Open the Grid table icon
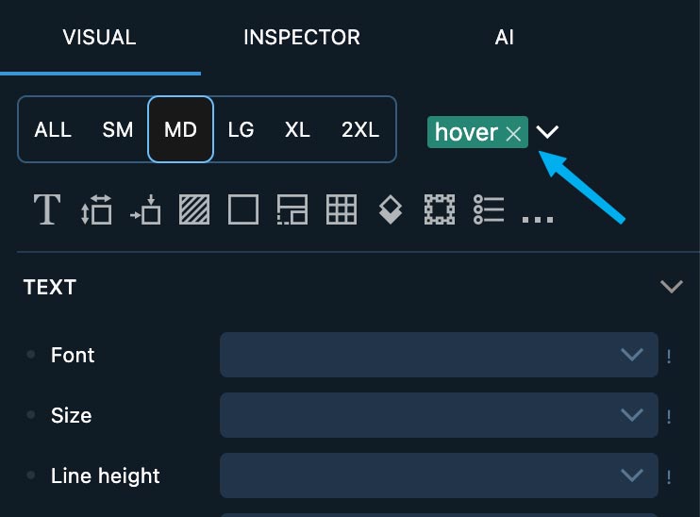Screen dimensions: 700x517 point(342,209)
